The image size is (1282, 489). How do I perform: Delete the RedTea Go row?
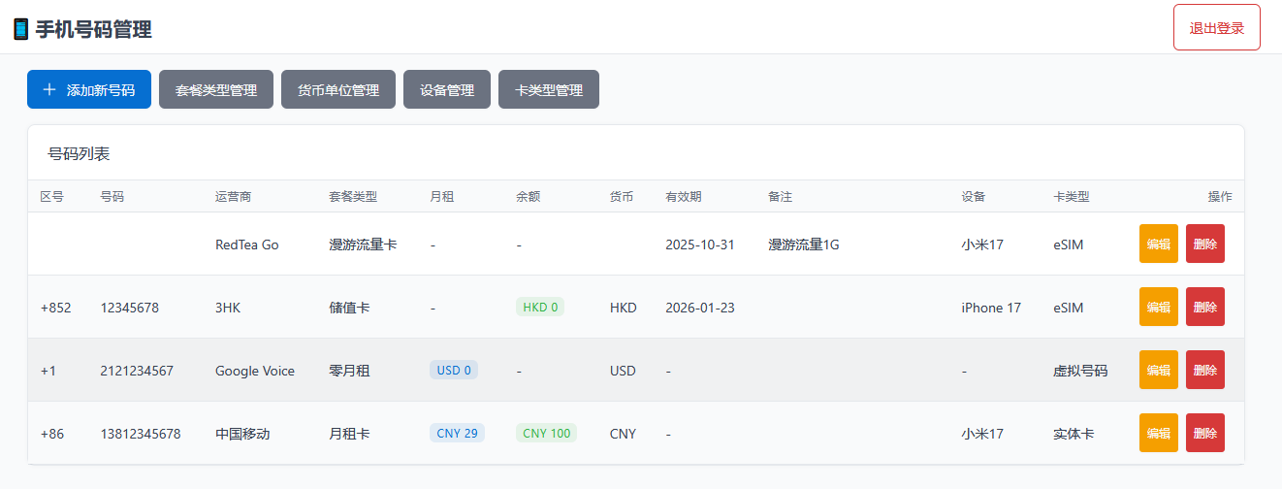(1204, 244)
